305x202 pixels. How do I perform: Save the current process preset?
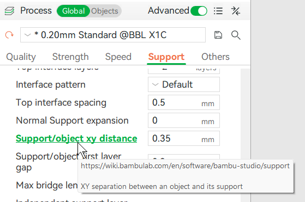pyautogui.click(x=218, y=35)
